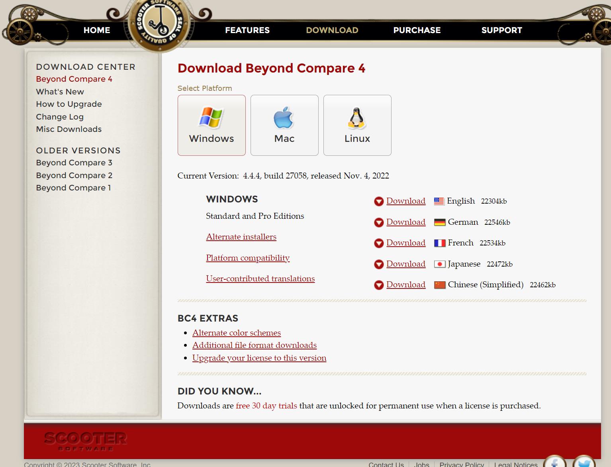Viewport: 611px width, 467px height.
Task: Open Alternate color schemes link
Action: tap(236, 333)
